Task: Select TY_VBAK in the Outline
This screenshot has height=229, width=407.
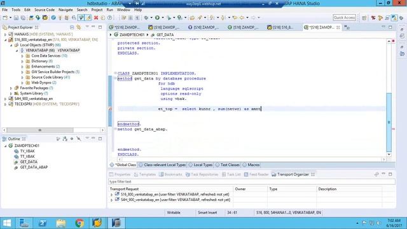Action: point(27,151)
